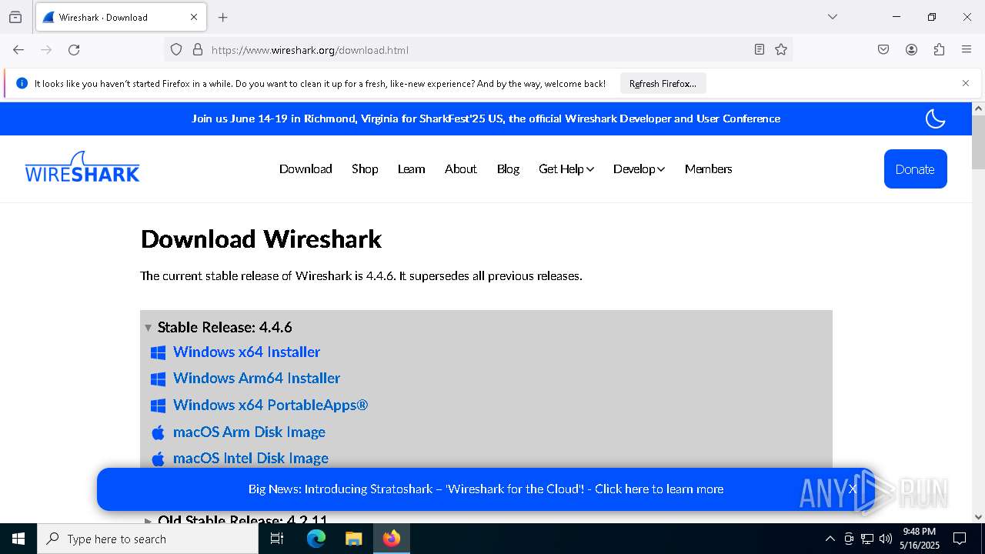Click the Windows logo beside Arm64 Installer
This screenshot has width=985, height=554.
(x=159, y=379)
